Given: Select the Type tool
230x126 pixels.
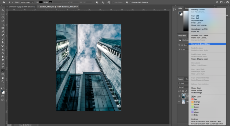Looking at the screenshot, I should click(x=3, y=67).
